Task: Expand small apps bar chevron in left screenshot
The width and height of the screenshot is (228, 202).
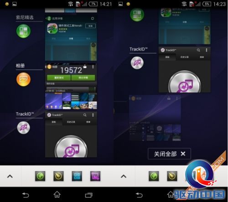Action: coord(10,176)
